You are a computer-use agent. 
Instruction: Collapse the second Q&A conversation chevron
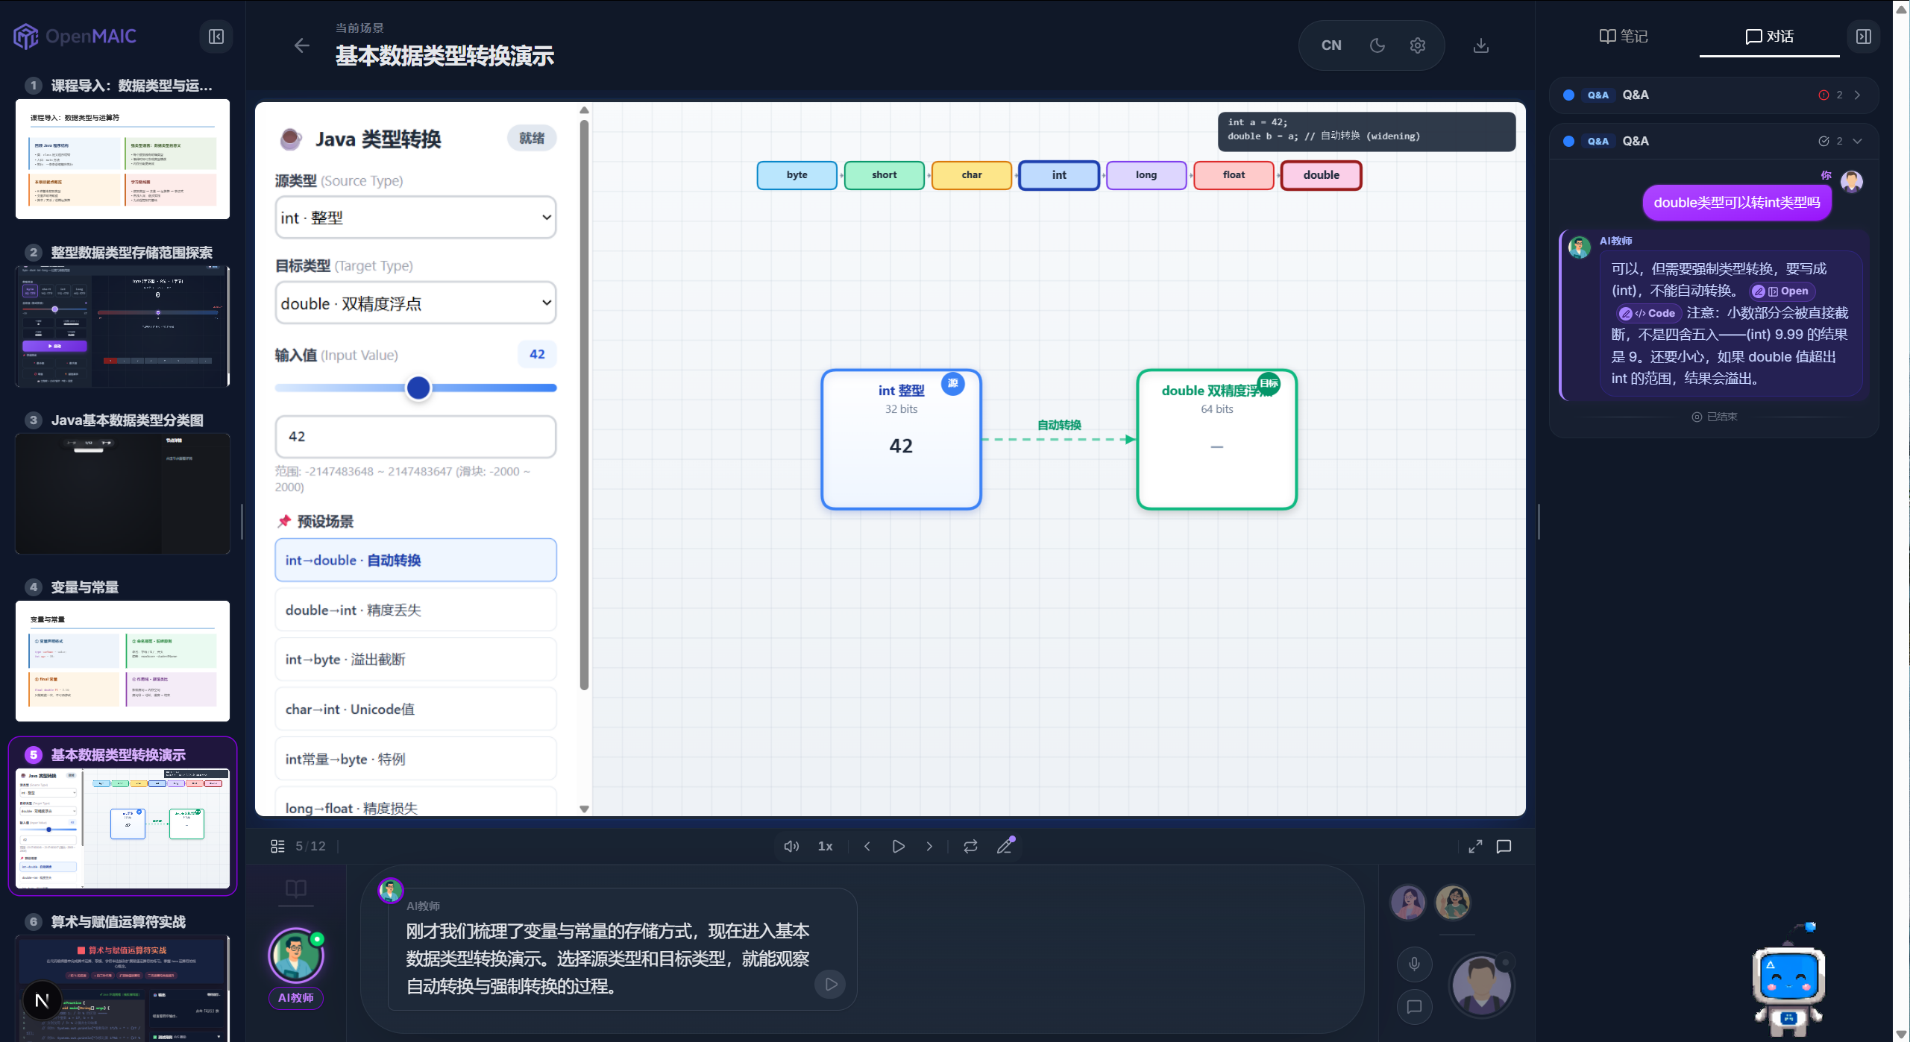pos(1857,142)
